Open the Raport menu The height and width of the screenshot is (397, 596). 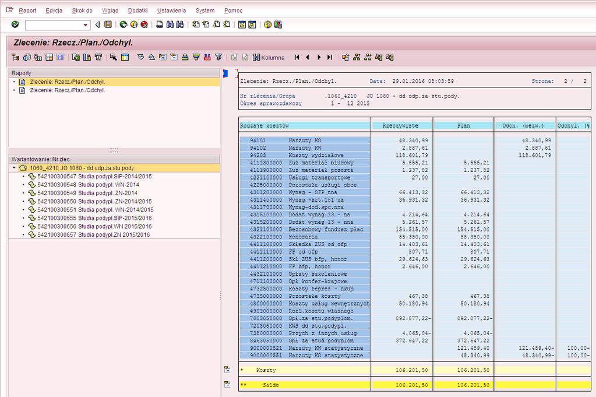point(27,10)
